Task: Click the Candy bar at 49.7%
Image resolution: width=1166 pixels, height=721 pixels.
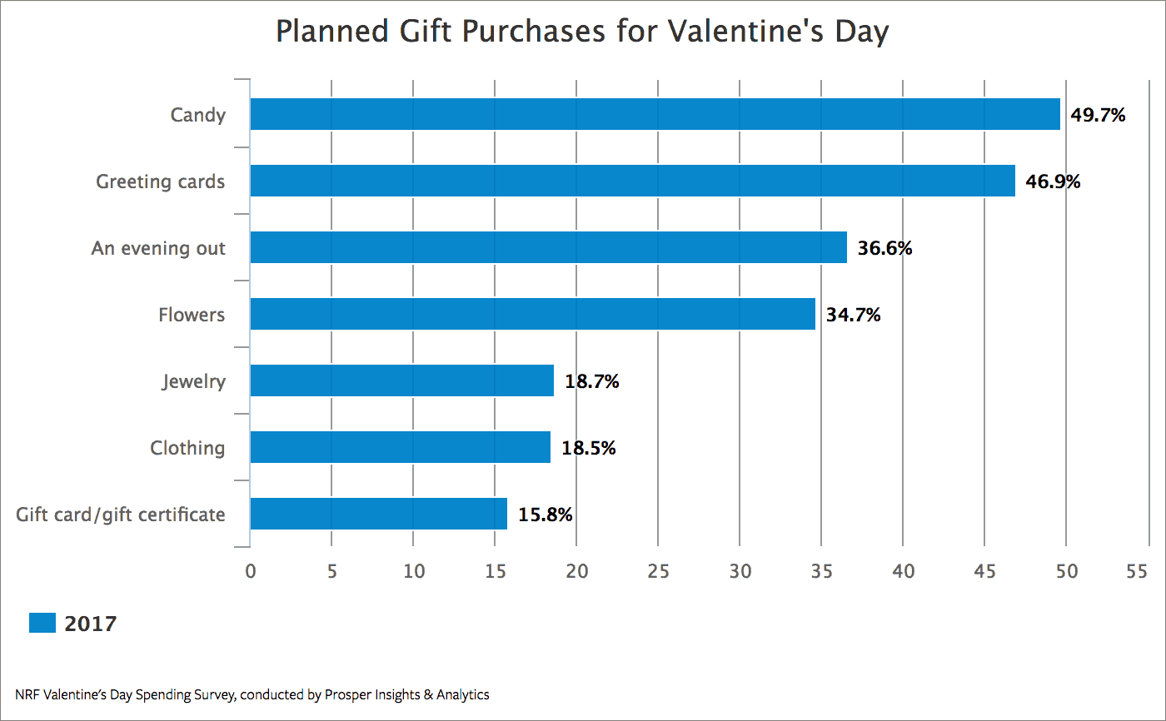Action: [655, 114]
